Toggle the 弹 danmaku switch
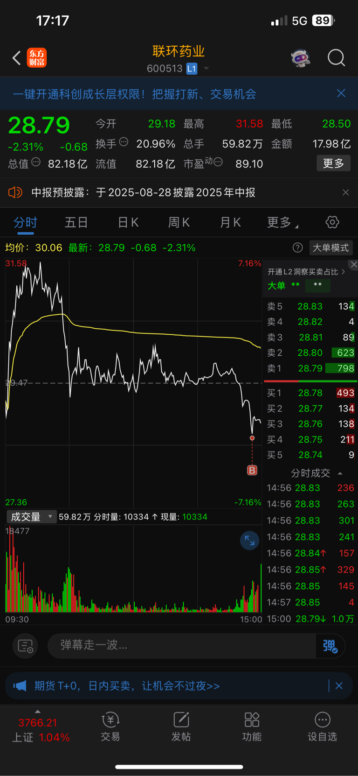358x776 pixels. tap(330, 646)
